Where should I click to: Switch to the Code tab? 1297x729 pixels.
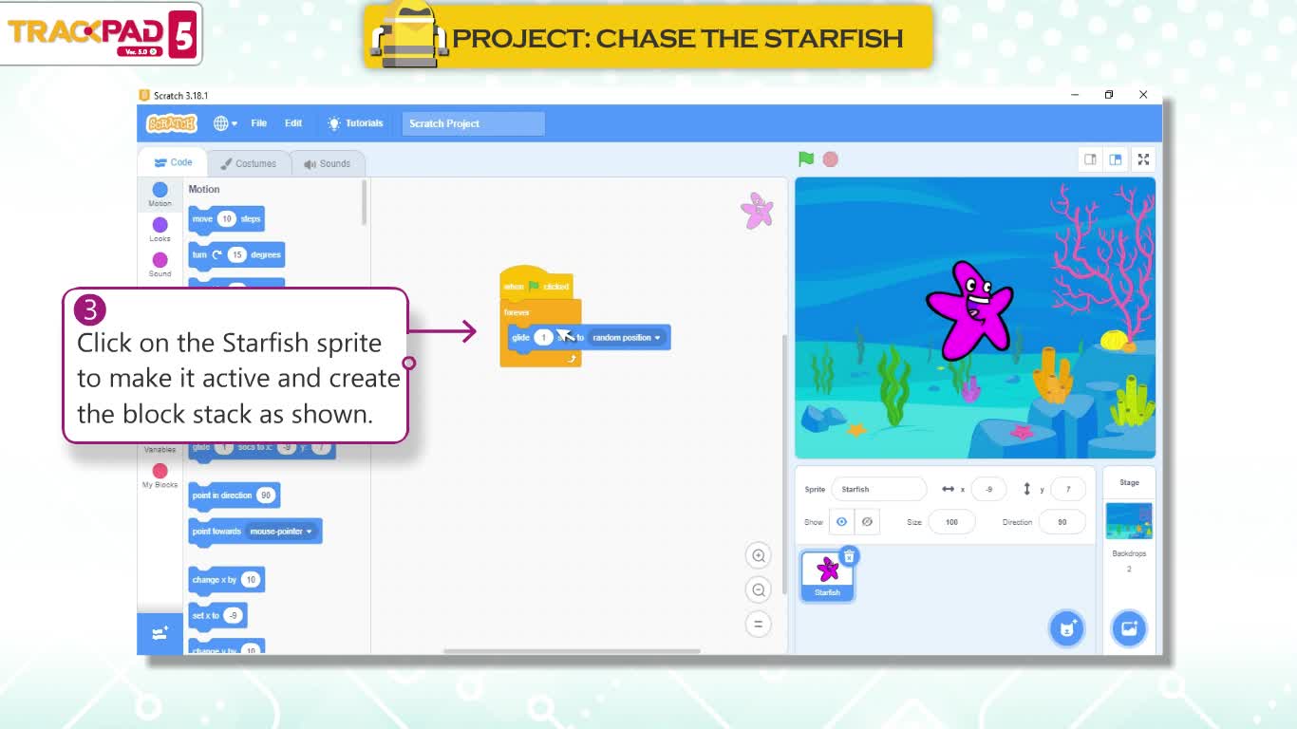coord(173,162)
